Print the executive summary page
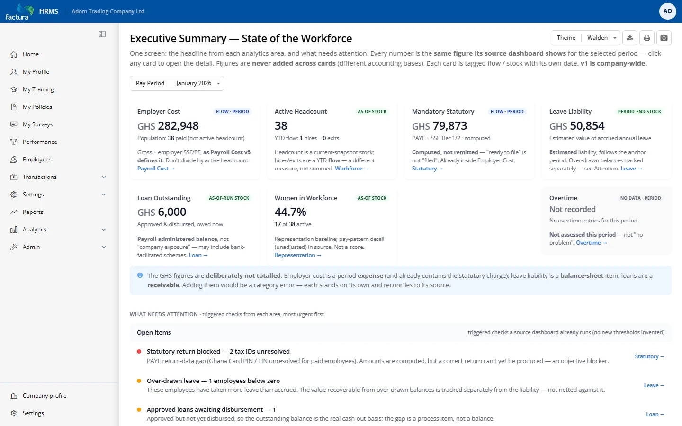682x426 pixels. coord(647,38)
